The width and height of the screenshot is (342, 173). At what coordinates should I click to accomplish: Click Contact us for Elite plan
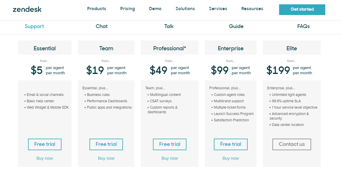coord(292,144)
